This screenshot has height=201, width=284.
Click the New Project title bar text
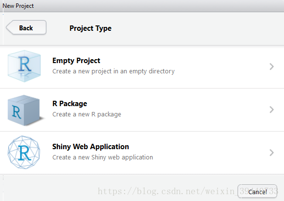[18, 6]
